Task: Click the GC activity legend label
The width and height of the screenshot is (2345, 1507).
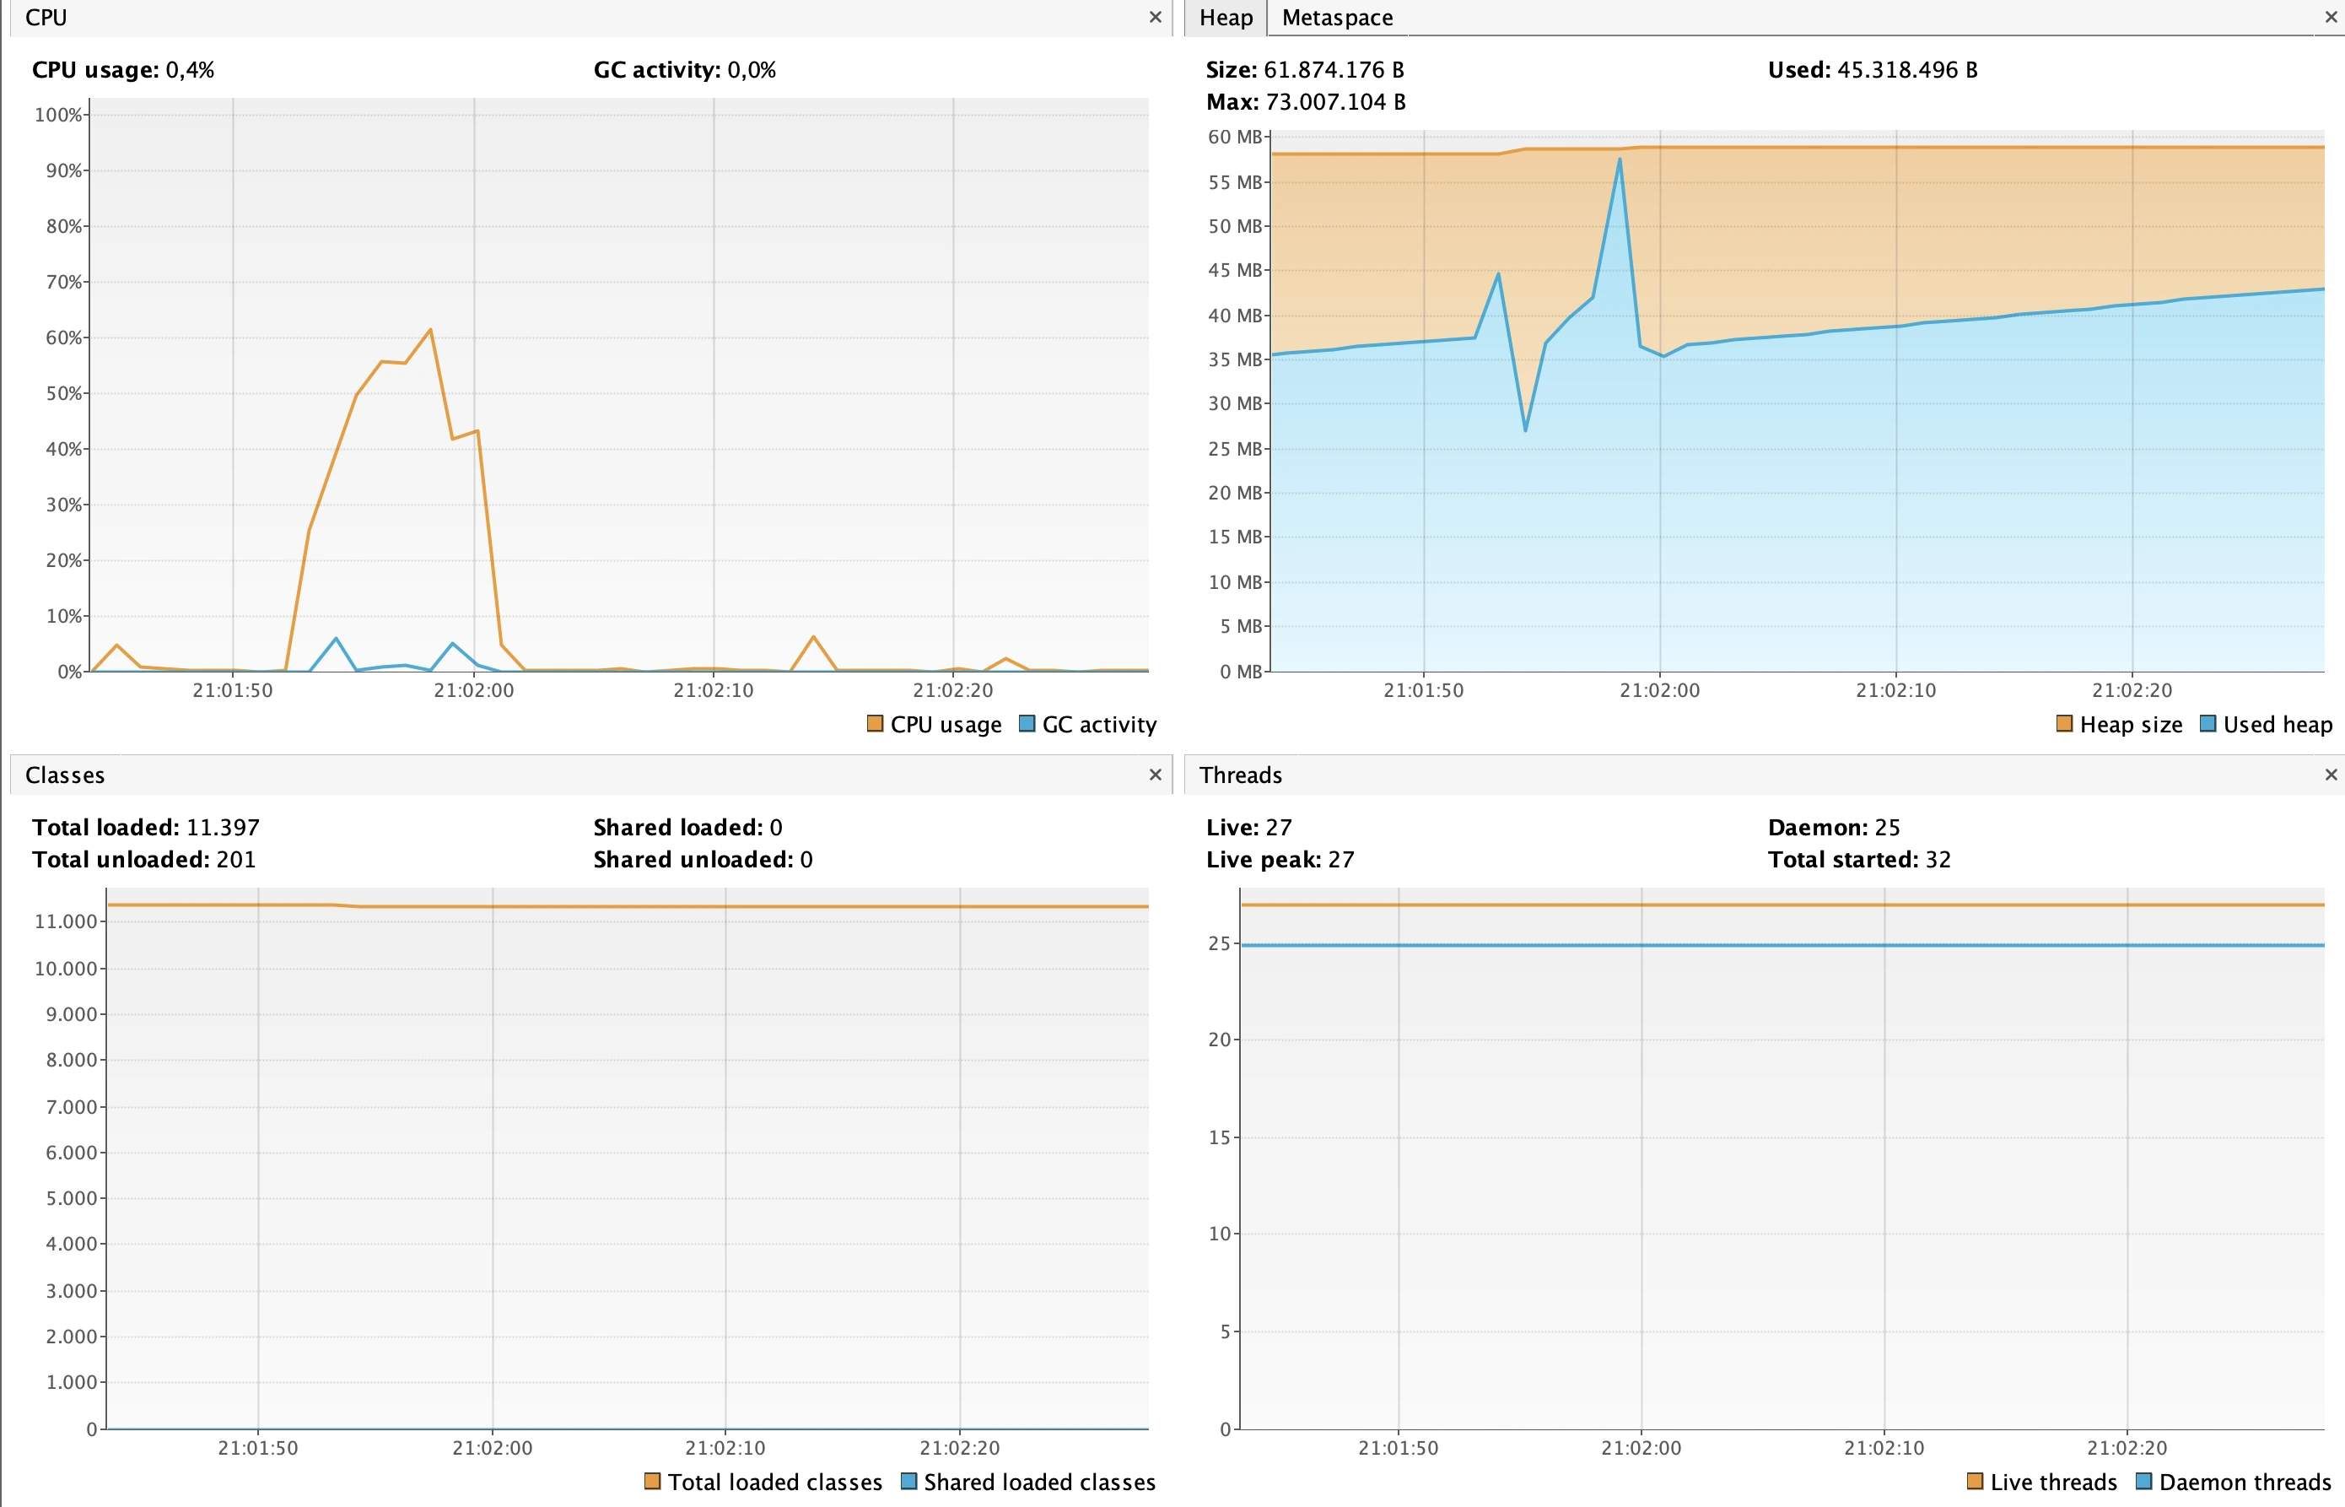Action: coord(1100,724)
